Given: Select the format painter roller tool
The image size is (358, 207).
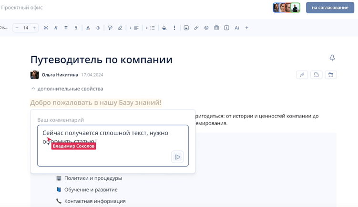Looking at the screenshot, I should pos(110,28).
